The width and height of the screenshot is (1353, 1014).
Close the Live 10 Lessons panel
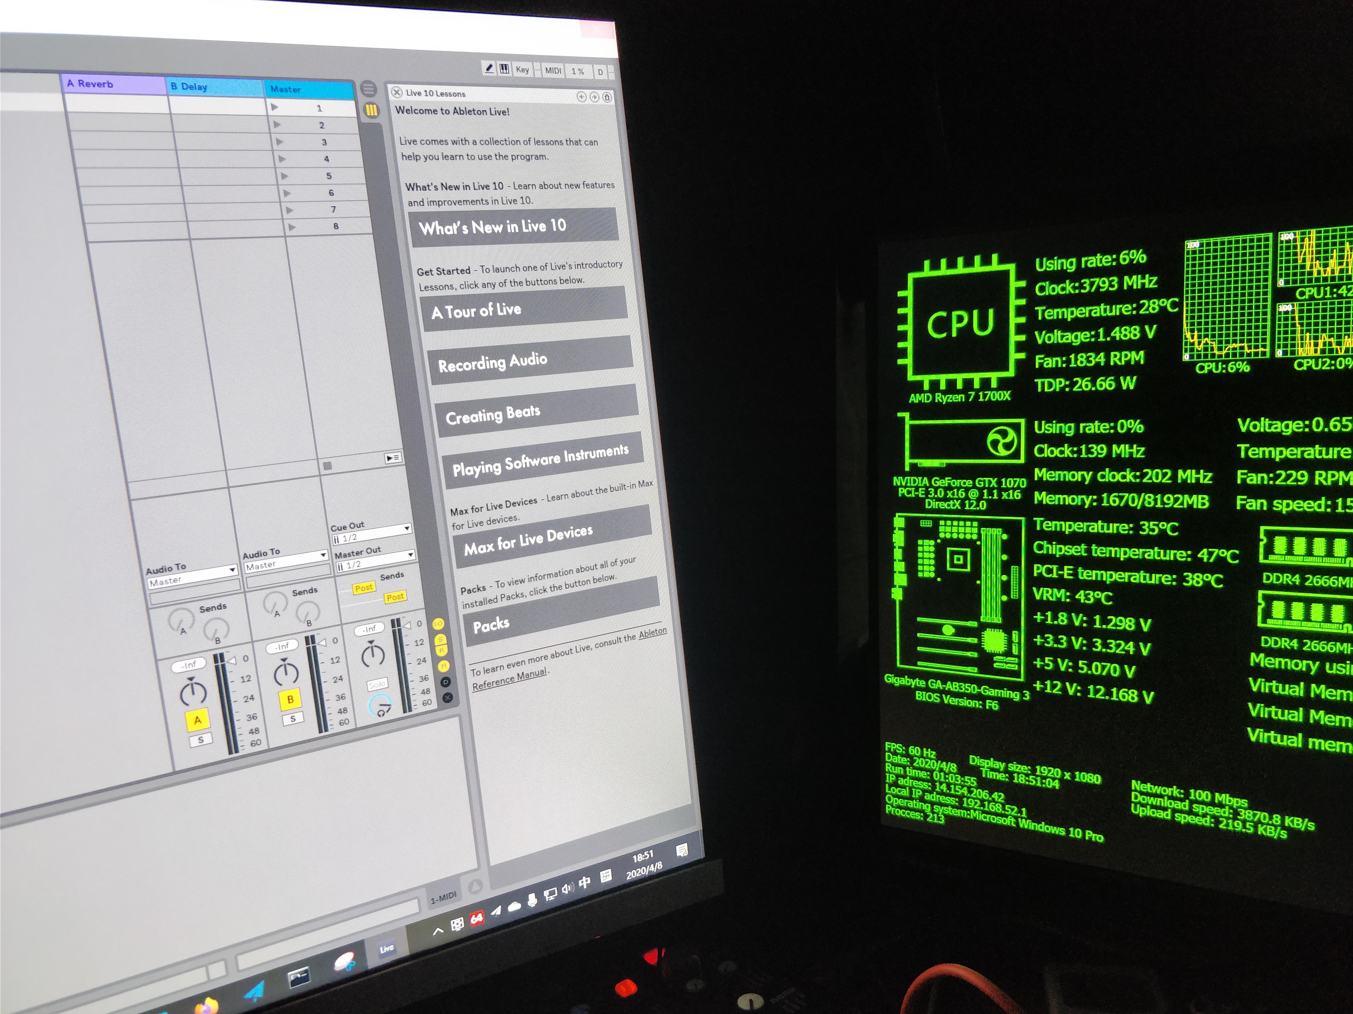pos(397,92)
